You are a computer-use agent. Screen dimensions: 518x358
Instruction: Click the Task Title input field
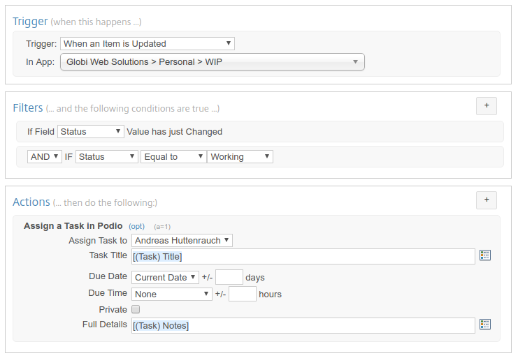pos(303,256)
